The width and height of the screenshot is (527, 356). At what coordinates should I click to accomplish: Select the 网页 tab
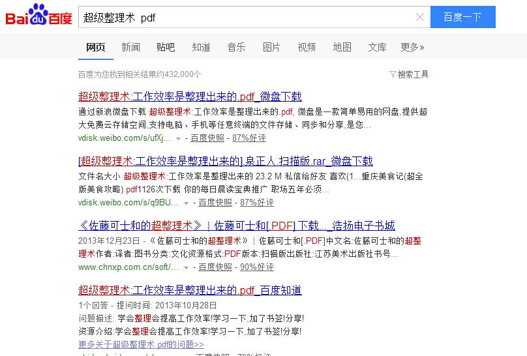pos(95,47)
